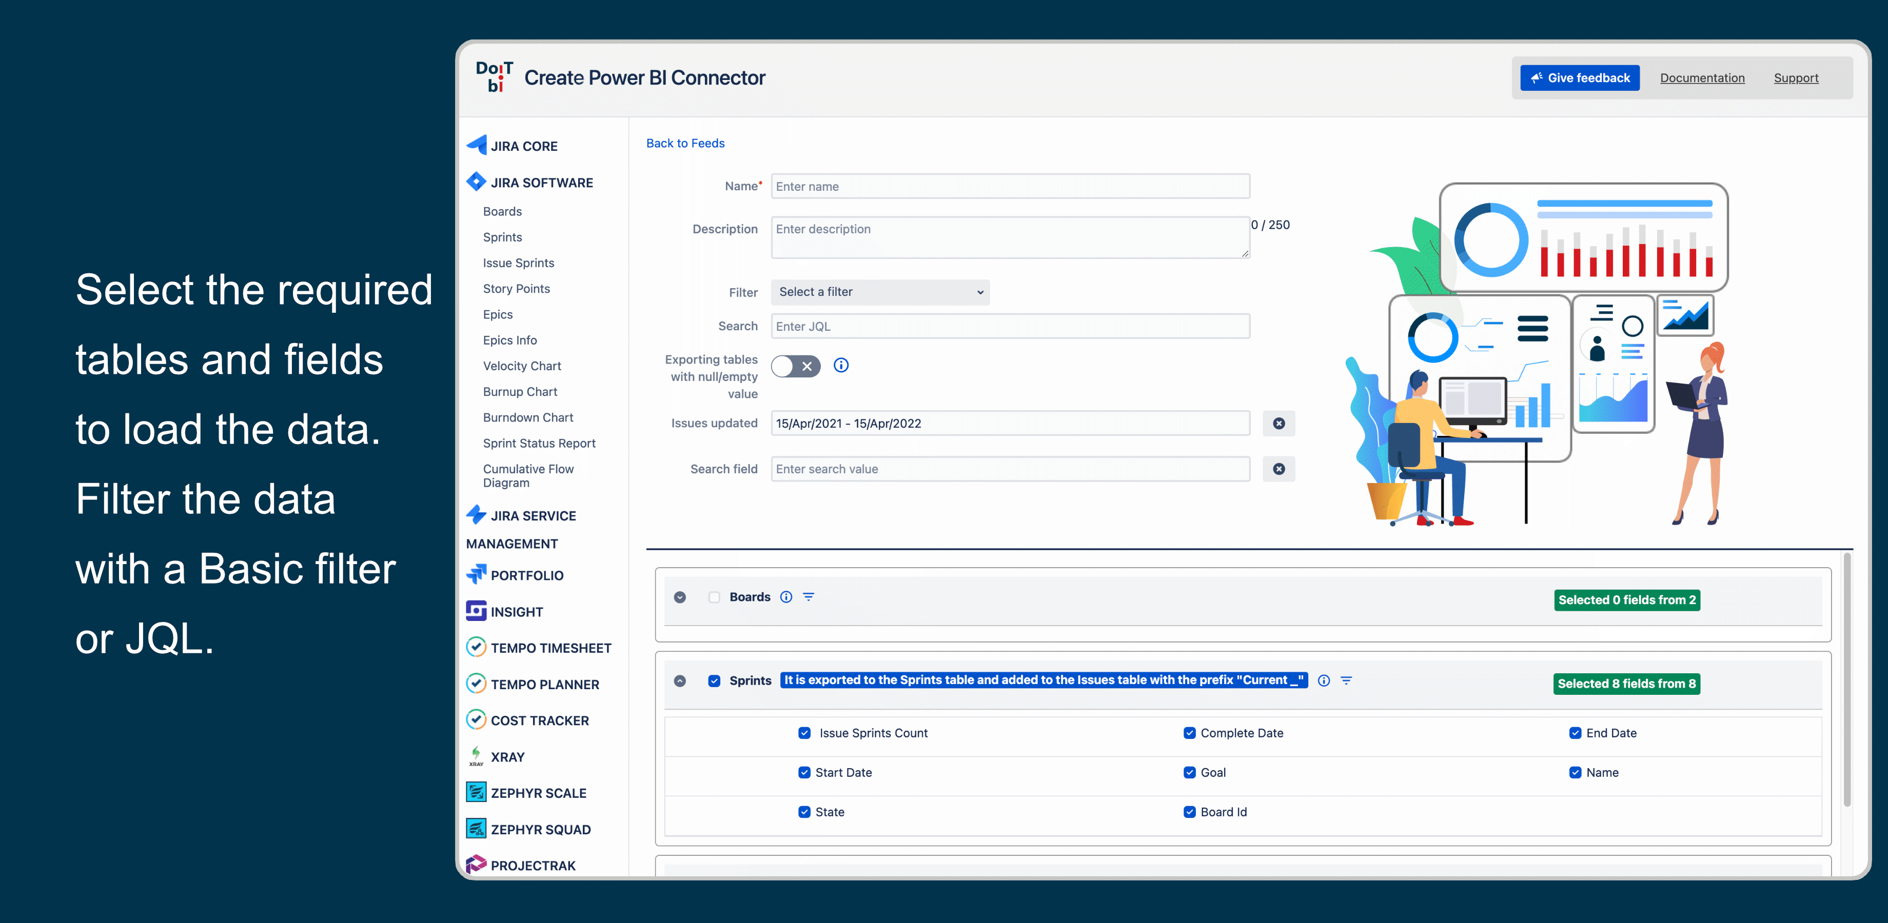
Task: Click the Portfolio icon in sidebar
Action: pyautogui.click(x=477, y=574)
